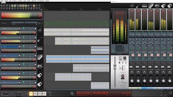
Task: Select the Piano label under the mixer
Action: click(x=132, y=88)
